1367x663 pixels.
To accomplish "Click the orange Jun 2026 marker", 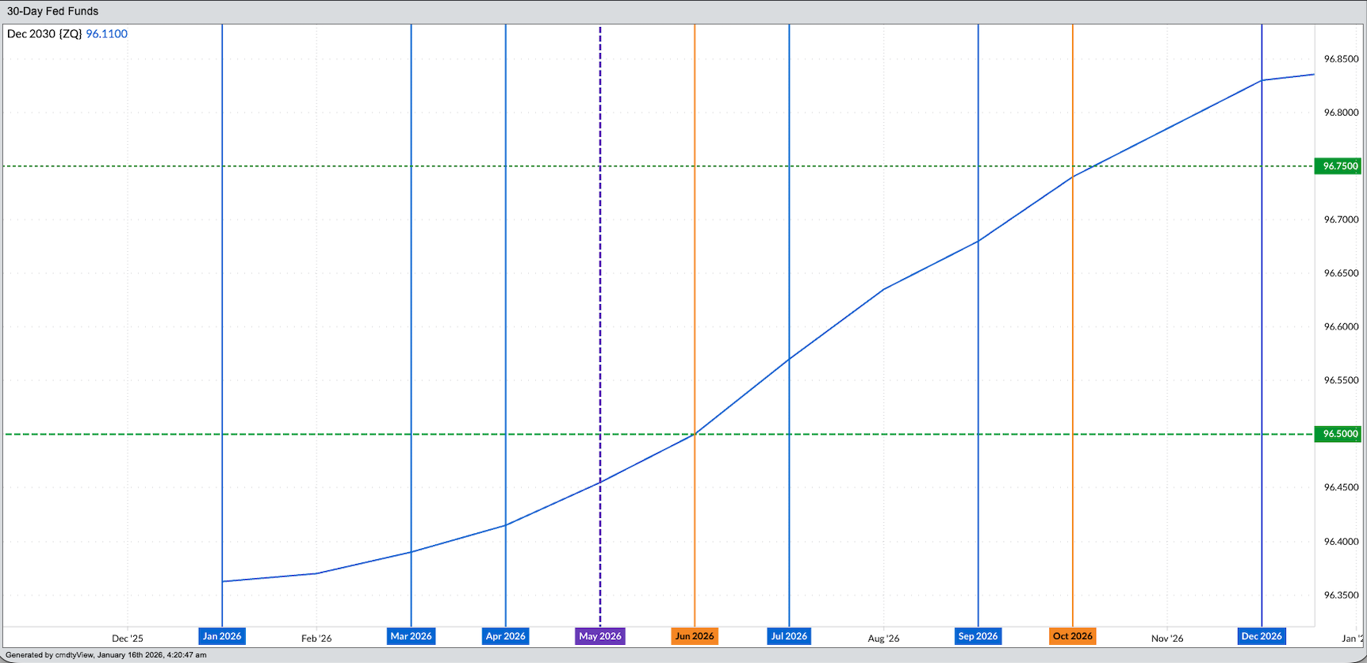I will pos(695,636).
